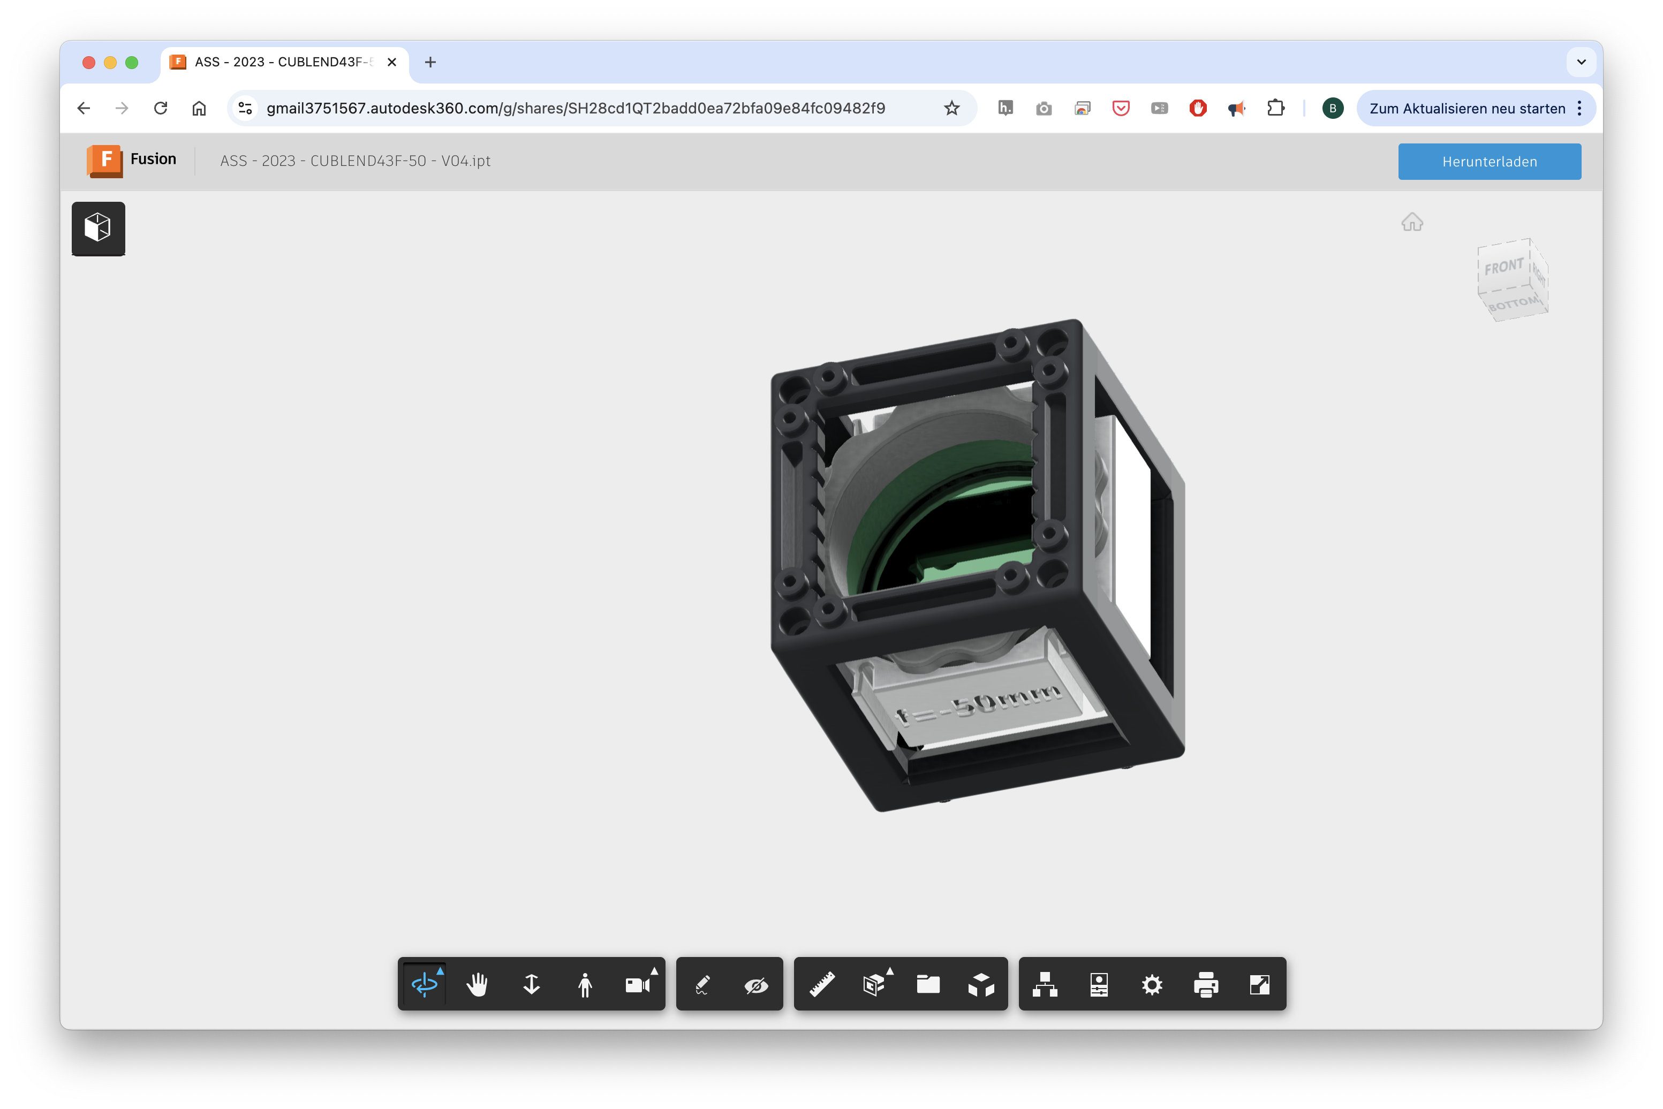The width and height of the screenshot is (1663, 1109).
Task: Open the Model Browser tree icon
Action: pos(1045,984)
